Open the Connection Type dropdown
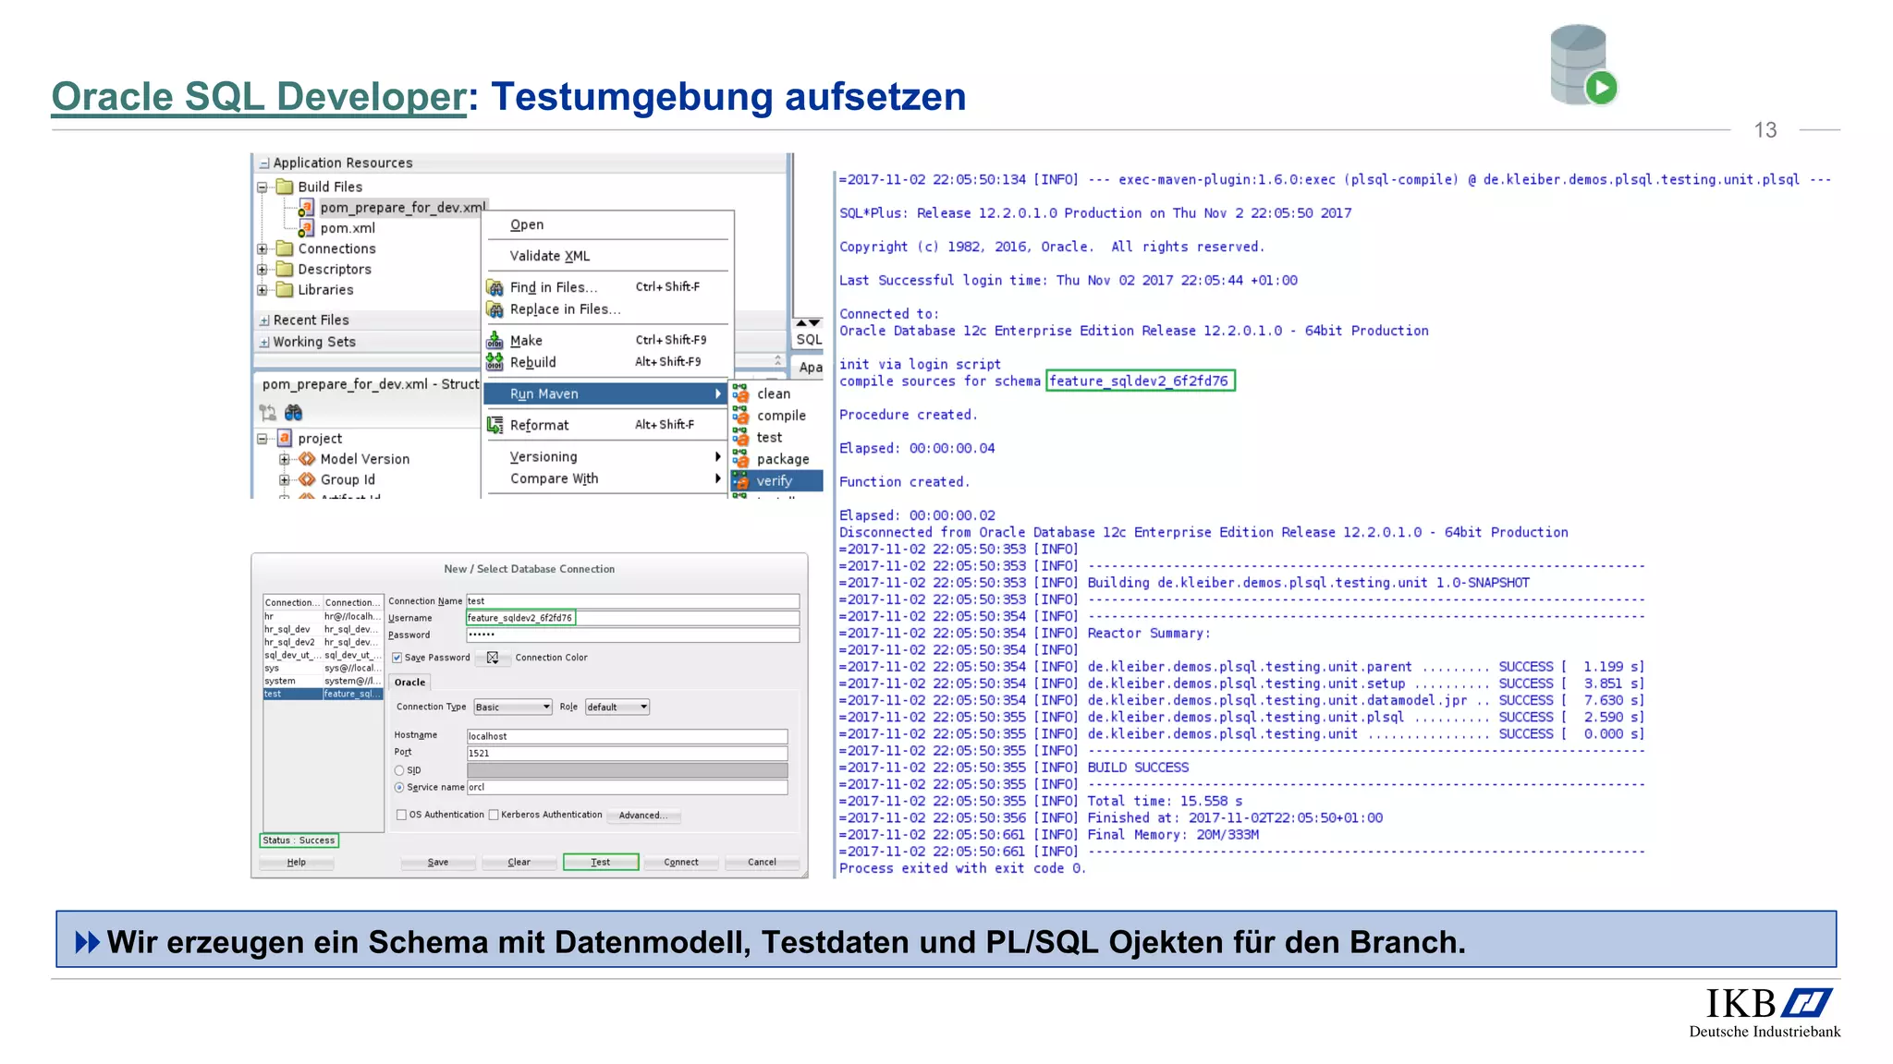 tap(513, 707)
